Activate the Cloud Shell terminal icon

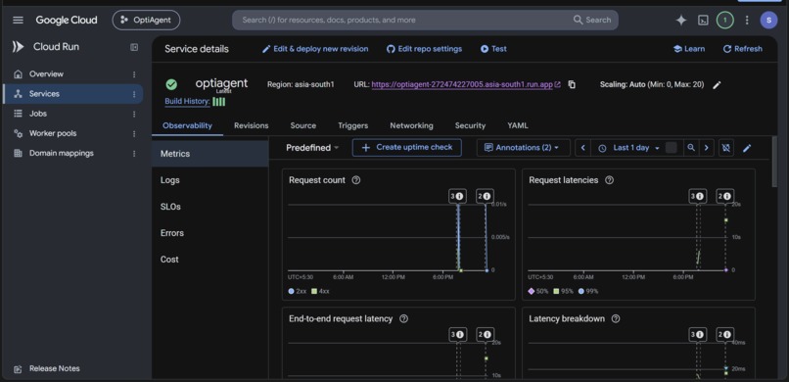(703, 21)
